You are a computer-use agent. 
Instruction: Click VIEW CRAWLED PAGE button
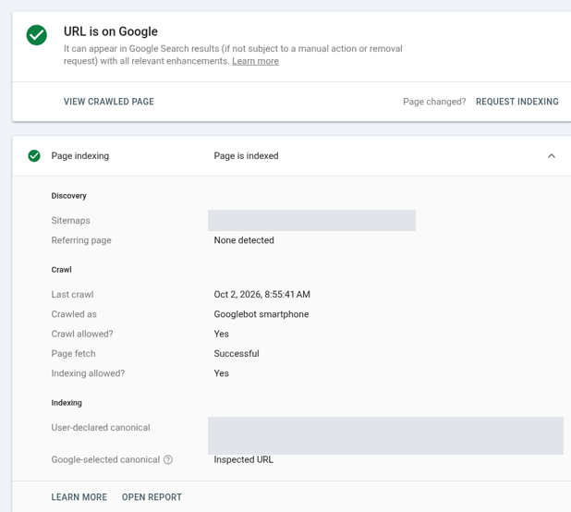[109, 102]
